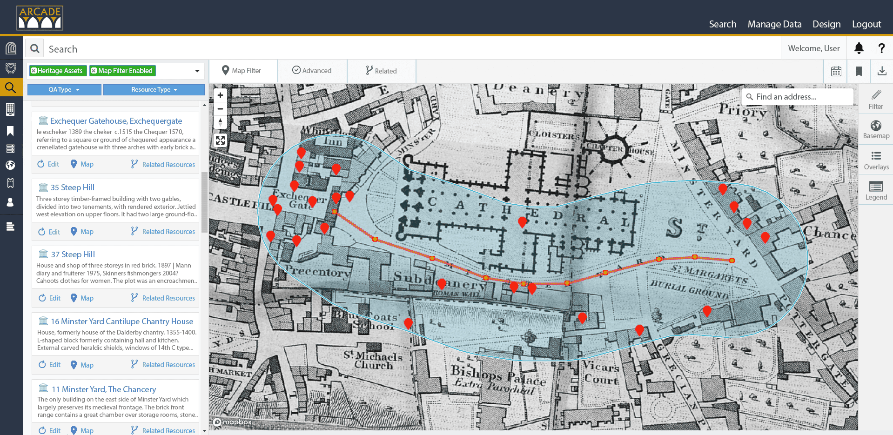Click the Welcome, User link

tap(813, 48)
